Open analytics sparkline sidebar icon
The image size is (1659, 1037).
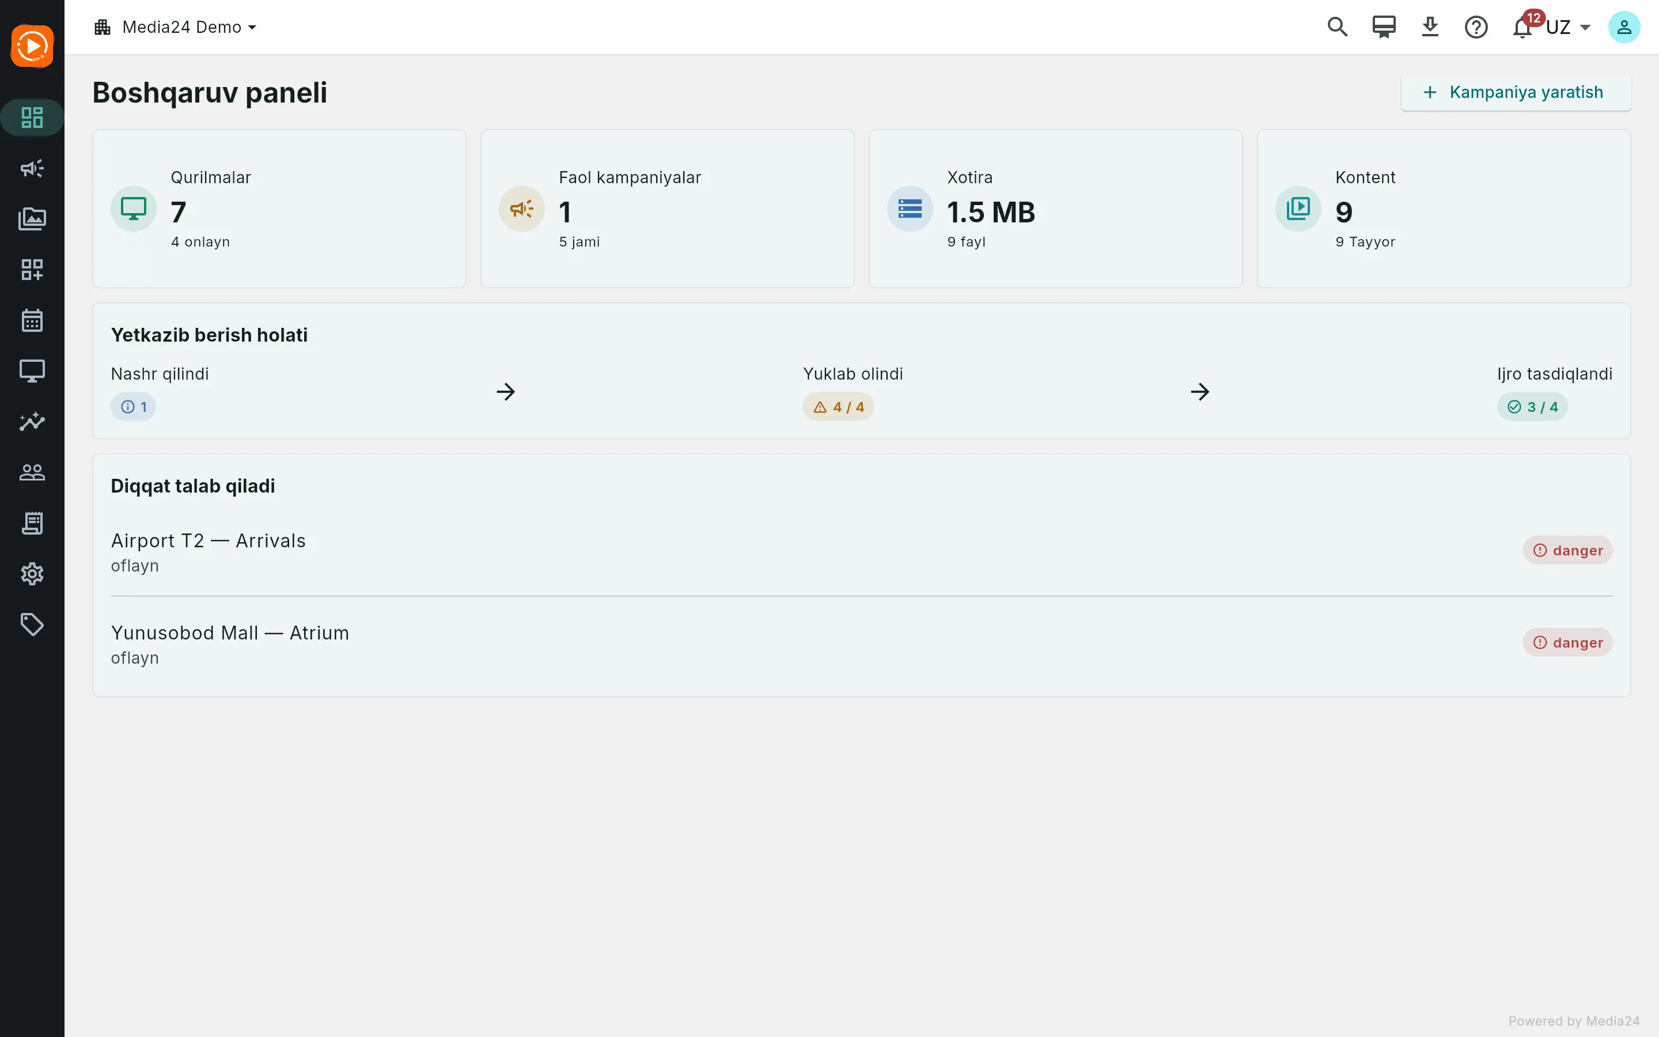32,422
